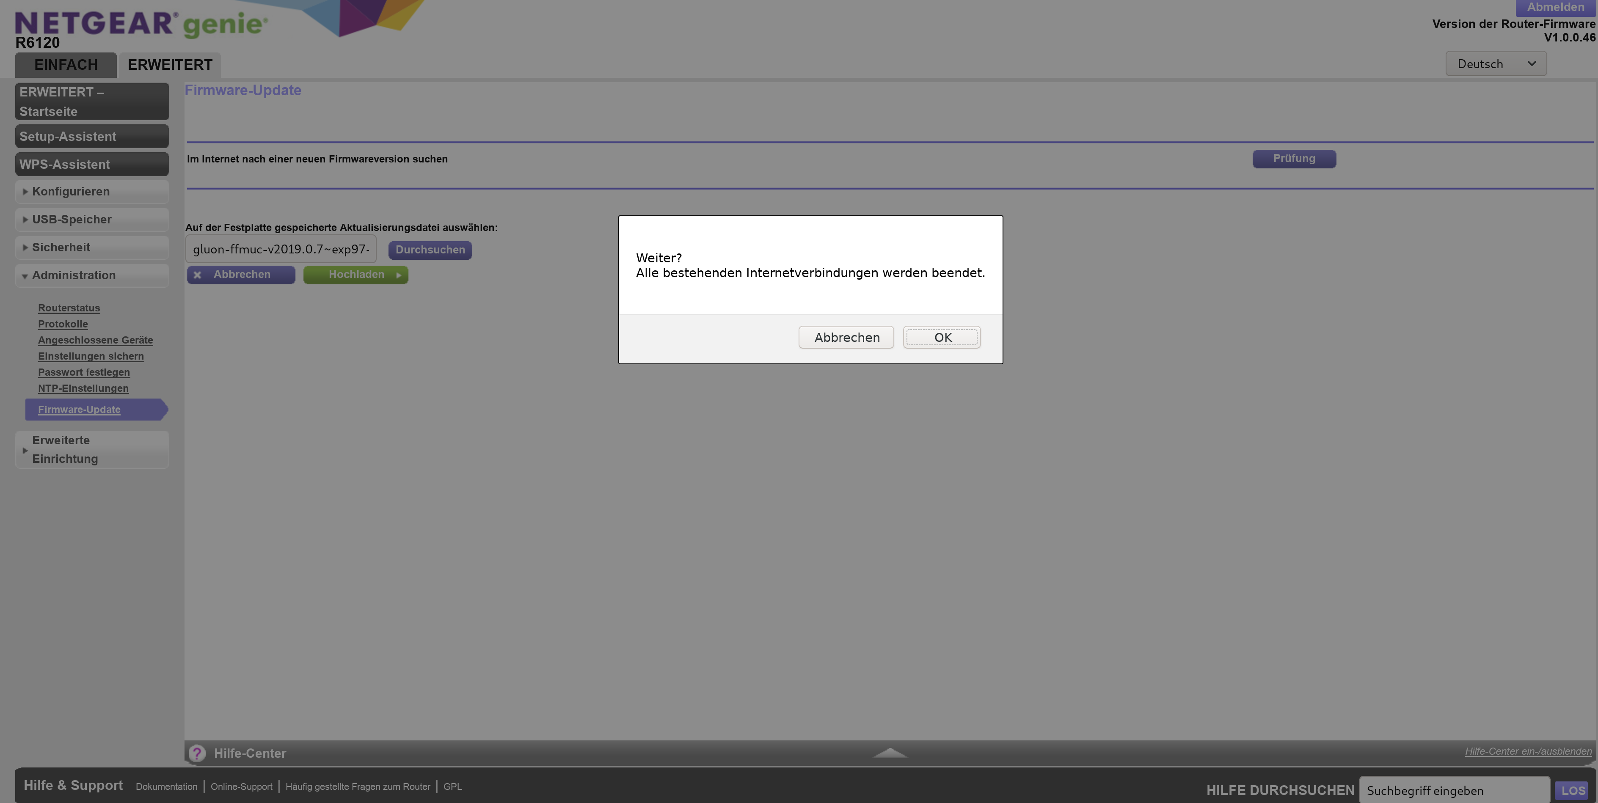
Task: Click the green Hochladen upload button
Action: click(x=355, y=275)
